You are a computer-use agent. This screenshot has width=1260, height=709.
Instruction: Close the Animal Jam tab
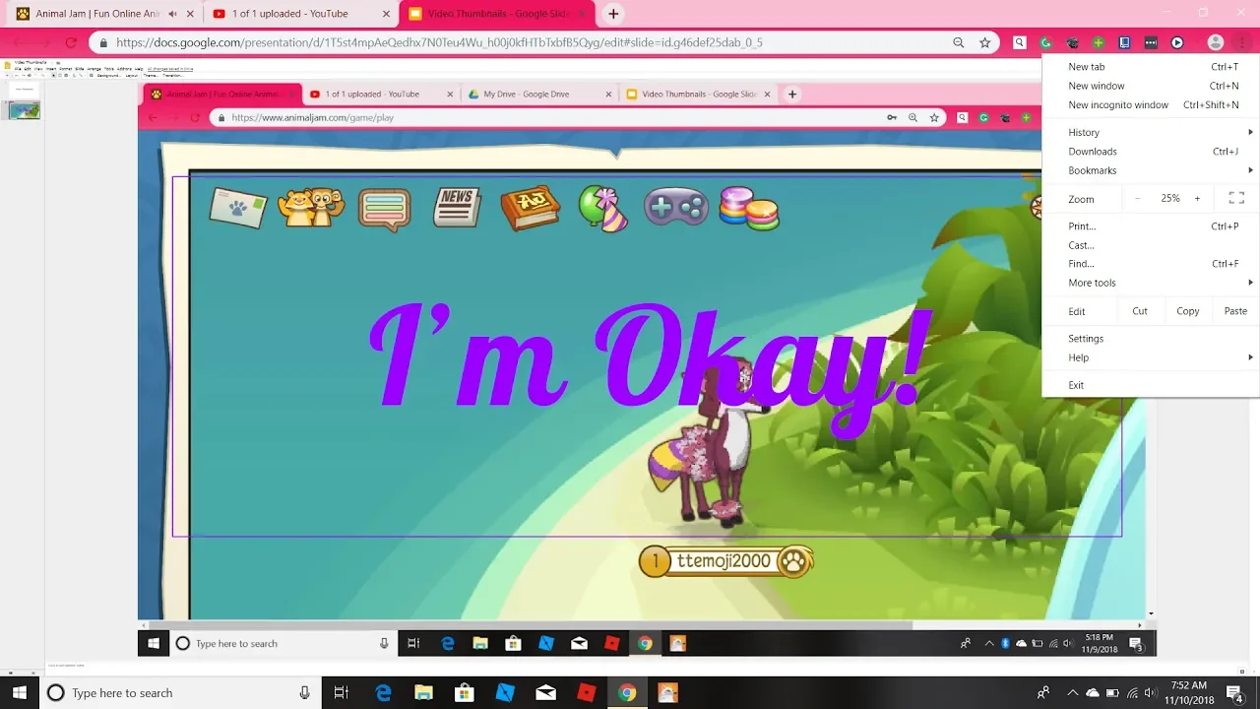coord(191,14)
